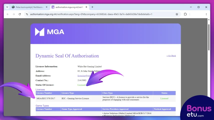This screenshot has height=120, width=214.
Task: Minimize the Chrome window
Action: [191, 7]
